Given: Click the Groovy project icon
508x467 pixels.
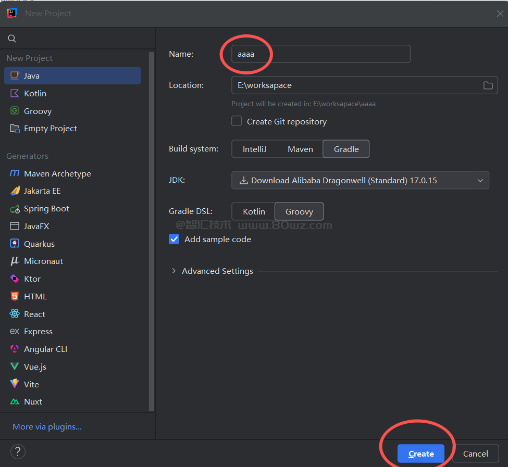Looking at the screenshot, I should point(15,111).
